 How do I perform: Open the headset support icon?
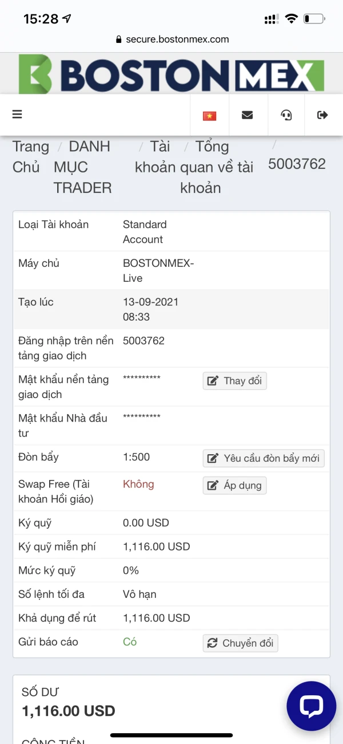286,115
